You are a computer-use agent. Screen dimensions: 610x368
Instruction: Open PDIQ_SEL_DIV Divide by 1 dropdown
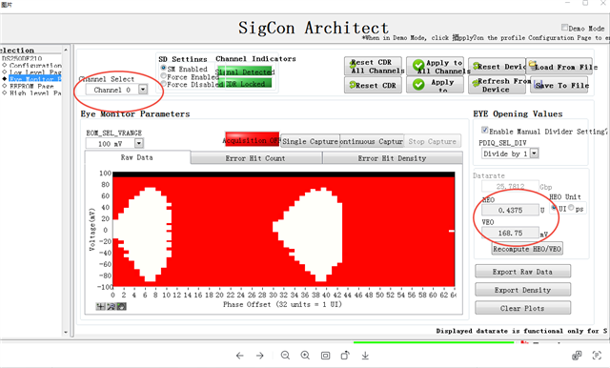coord(534,153)
